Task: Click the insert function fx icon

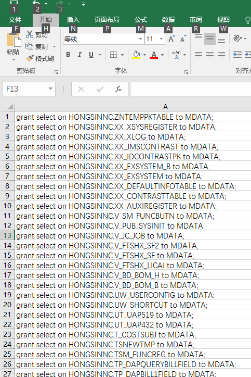Action: [x=118, y=89]
